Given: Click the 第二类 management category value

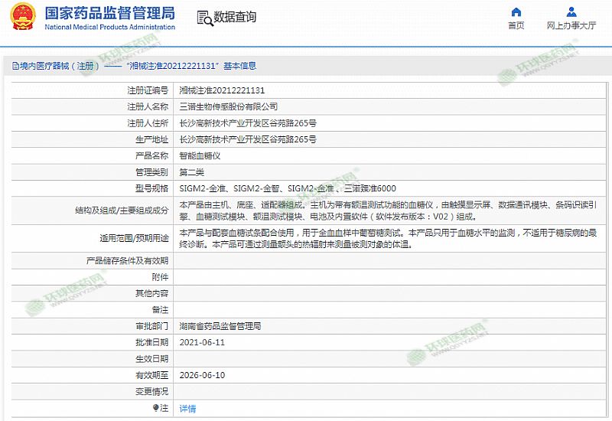Looking at the screenshot, I should pos(191,172).
